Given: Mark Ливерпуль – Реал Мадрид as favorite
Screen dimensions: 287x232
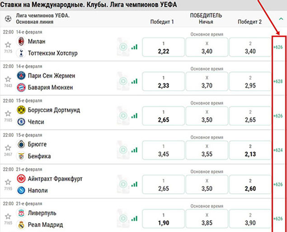Looking at the screenshot, I should [8, 217].
